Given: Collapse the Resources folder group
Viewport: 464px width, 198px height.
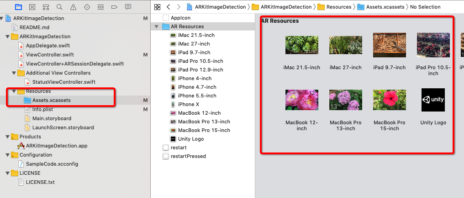Looking at the screenshot, I should tap(14, 91).
